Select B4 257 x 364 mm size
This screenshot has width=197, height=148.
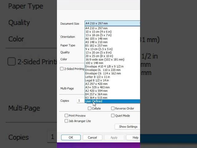tap(112, 94)
